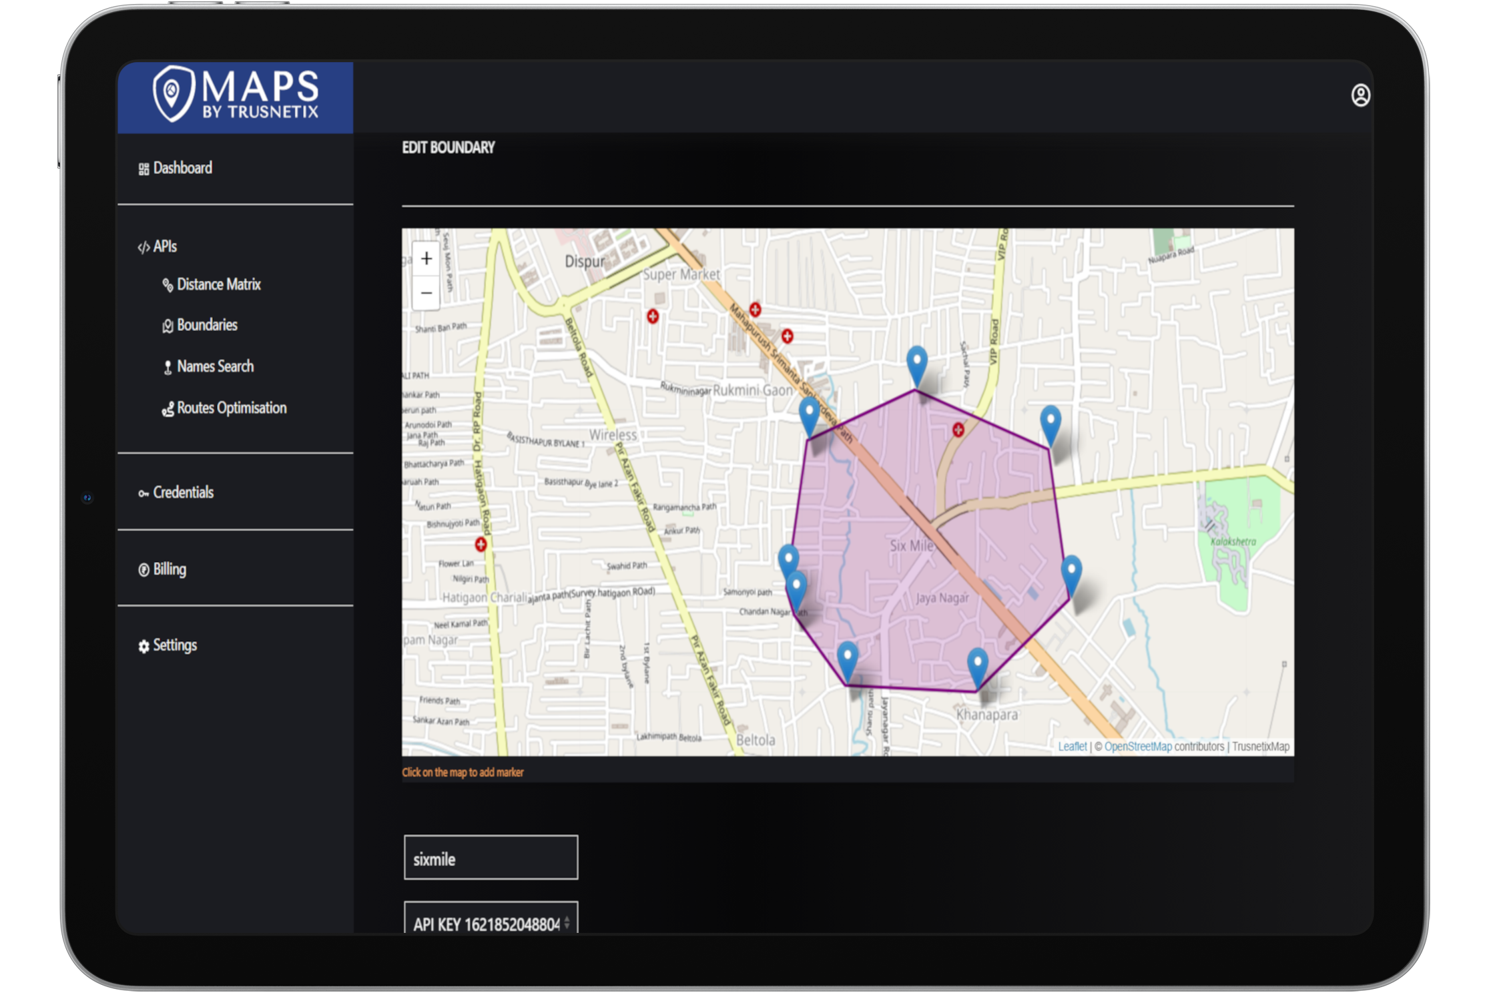Click the 'Kalakshetra' park label

(1233, 542)
